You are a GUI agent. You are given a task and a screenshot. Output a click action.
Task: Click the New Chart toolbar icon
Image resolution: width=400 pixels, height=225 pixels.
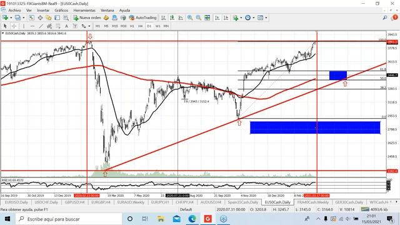[x=5, y=17]
